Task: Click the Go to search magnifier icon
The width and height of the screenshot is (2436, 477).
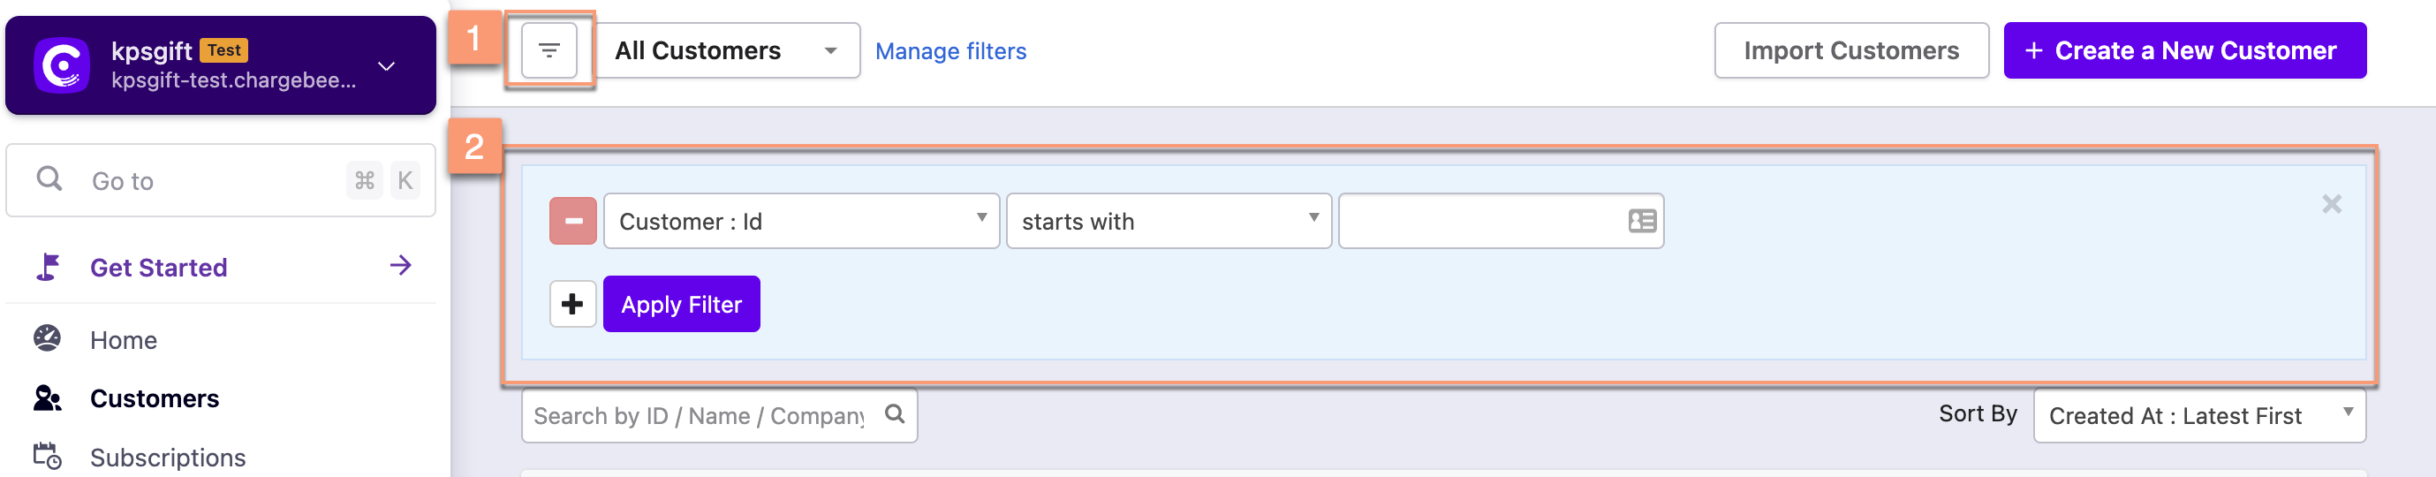Action: [x=49, y=178]
